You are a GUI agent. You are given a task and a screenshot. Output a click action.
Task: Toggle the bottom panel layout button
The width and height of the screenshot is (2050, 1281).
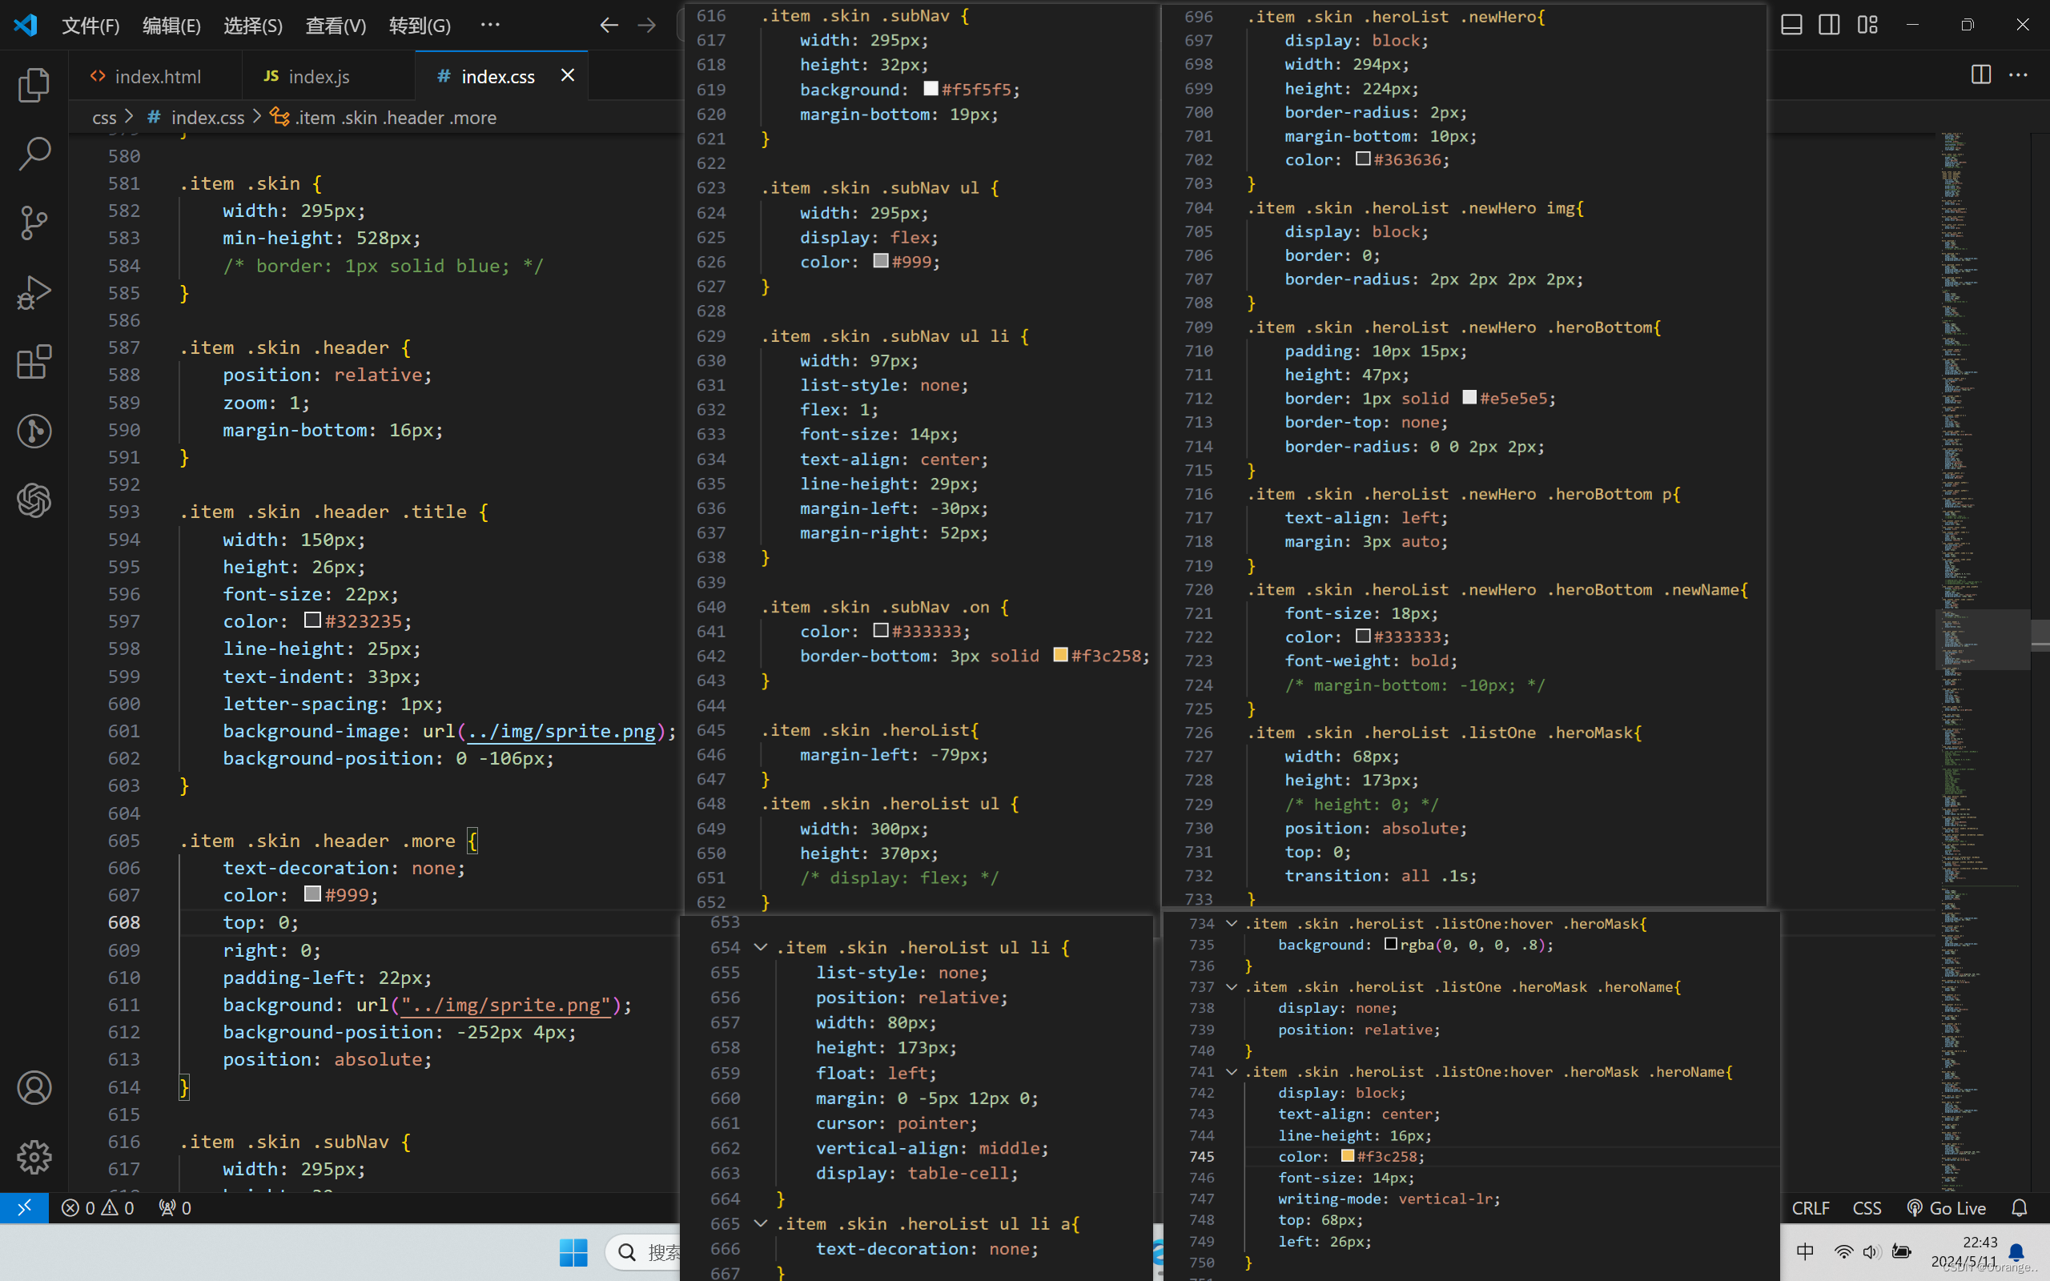pos(1791,25)
